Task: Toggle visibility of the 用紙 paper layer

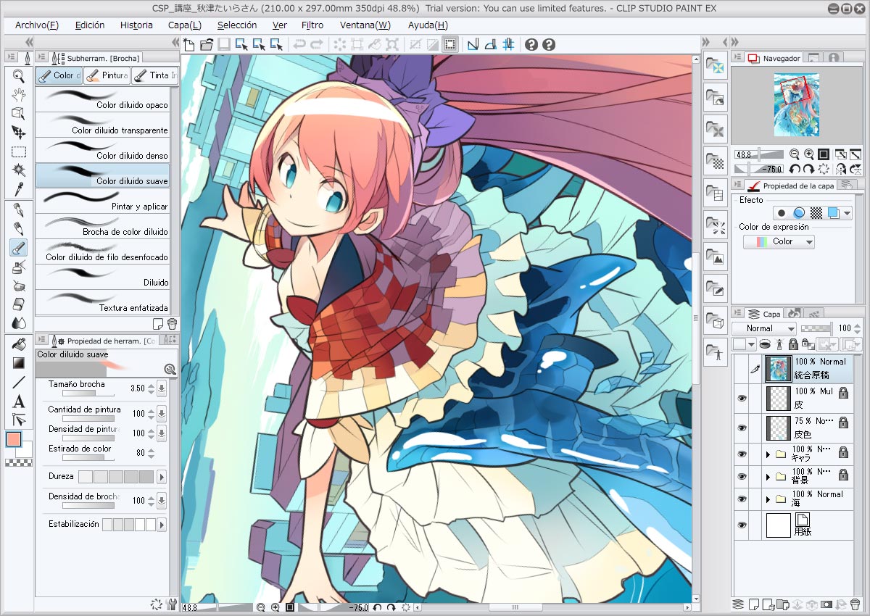Action: (x=741, y=525)
